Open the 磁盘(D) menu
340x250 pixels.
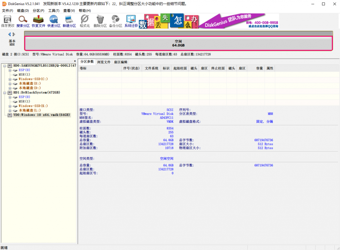click(x=23, y=11)
